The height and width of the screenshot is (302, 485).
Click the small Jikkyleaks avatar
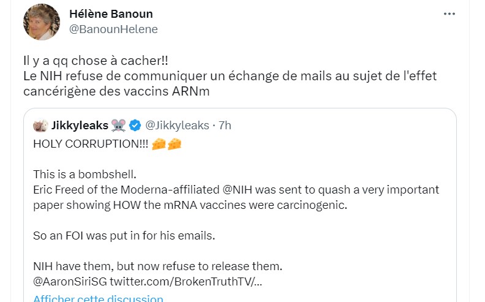click(x=41, y=126)
